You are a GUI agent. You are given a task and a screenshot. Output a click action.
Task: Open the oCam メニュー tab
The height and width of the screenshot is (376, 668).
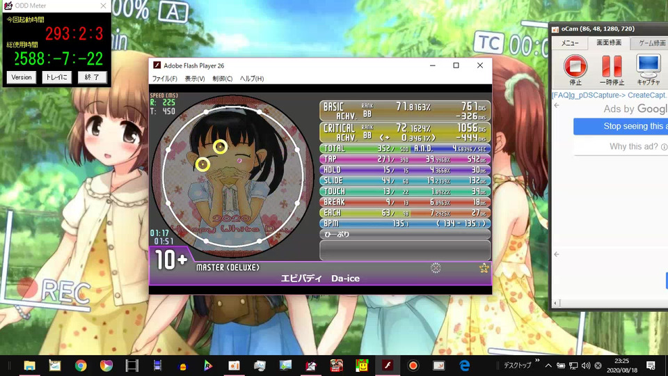click(570, 43)
